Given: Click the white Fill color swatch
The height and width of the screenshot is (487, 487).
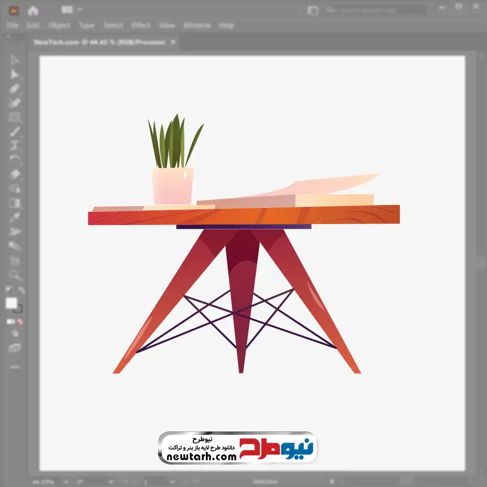Looking at the screenshot, I should point(11,303).
